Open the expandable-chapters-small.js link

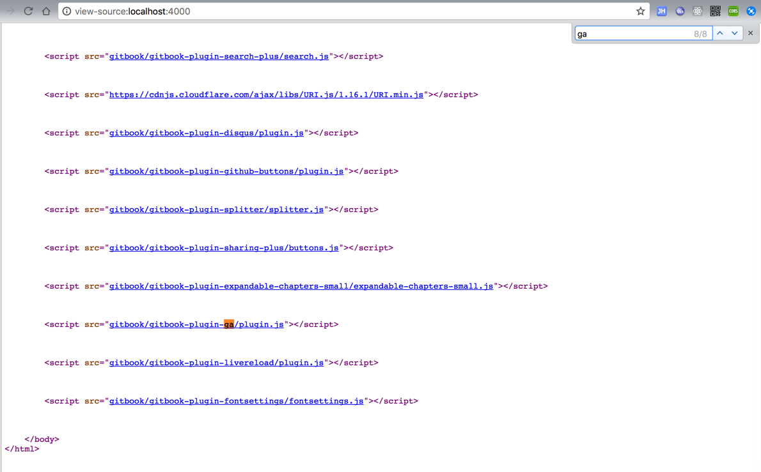click(301, 286)
